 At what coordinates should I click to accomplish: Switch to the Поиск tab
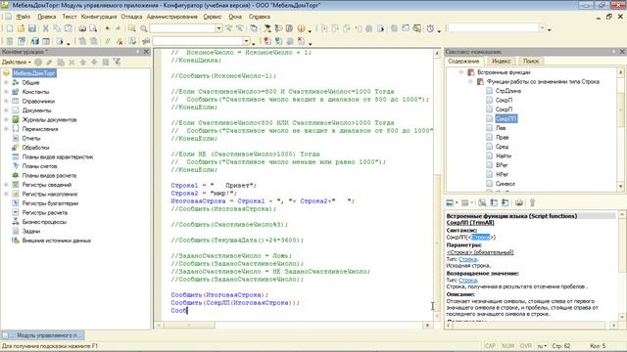click(531, 61)
